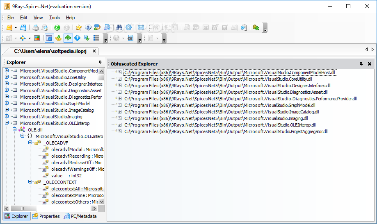Select the Explorer bottom tab
377x224 pixels.
pos(16,216)
